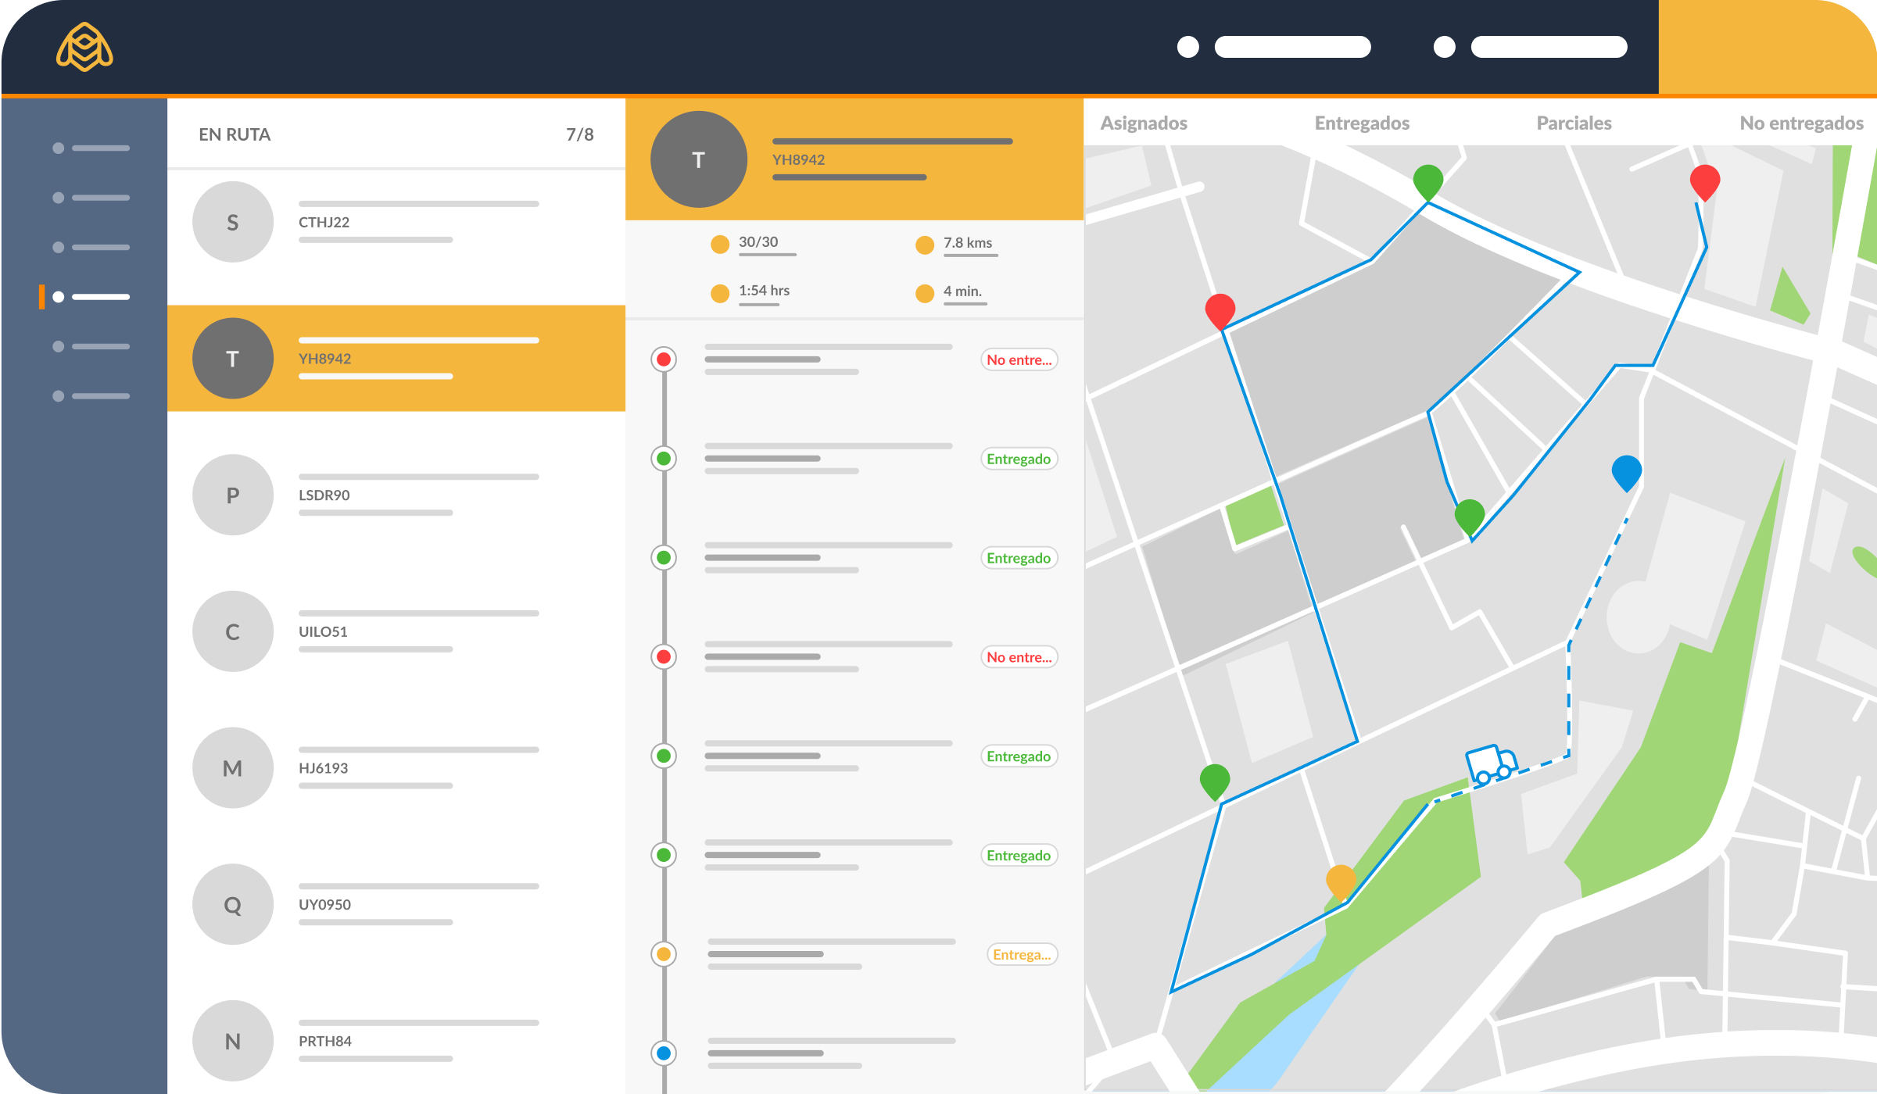This screenshot has width=1877, height=1094.
Task: Click the green pin at the map's lower left
Action: (1215, 782)
